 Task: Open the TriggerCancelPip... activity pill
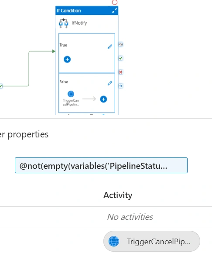(x=152, y=241)
